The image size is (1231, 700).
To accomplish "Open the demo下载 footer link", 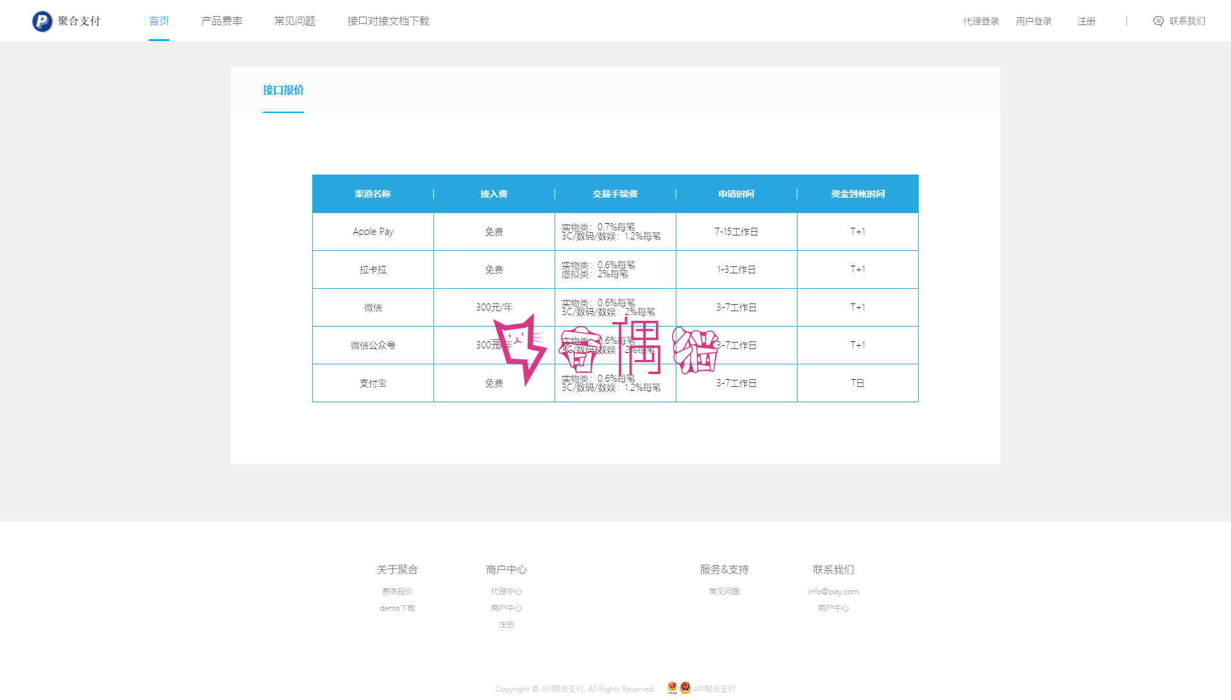I will 398,608.
